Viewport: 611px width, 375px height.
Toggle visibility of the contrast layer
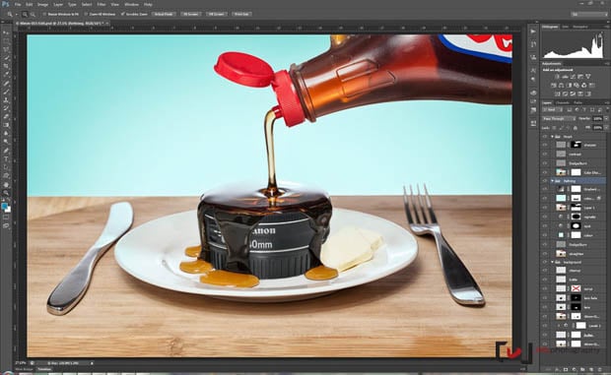point(545,155)
